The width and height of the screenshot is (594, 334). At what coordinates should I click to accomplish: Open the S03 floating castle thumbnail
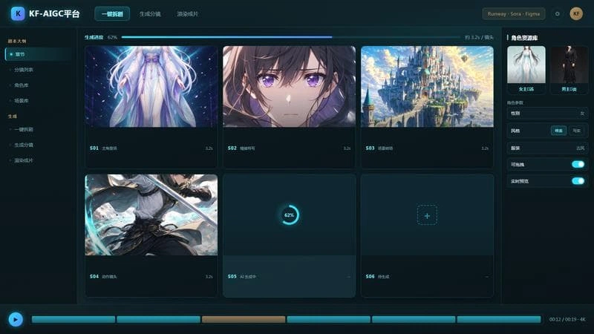[x=427, y=87]
